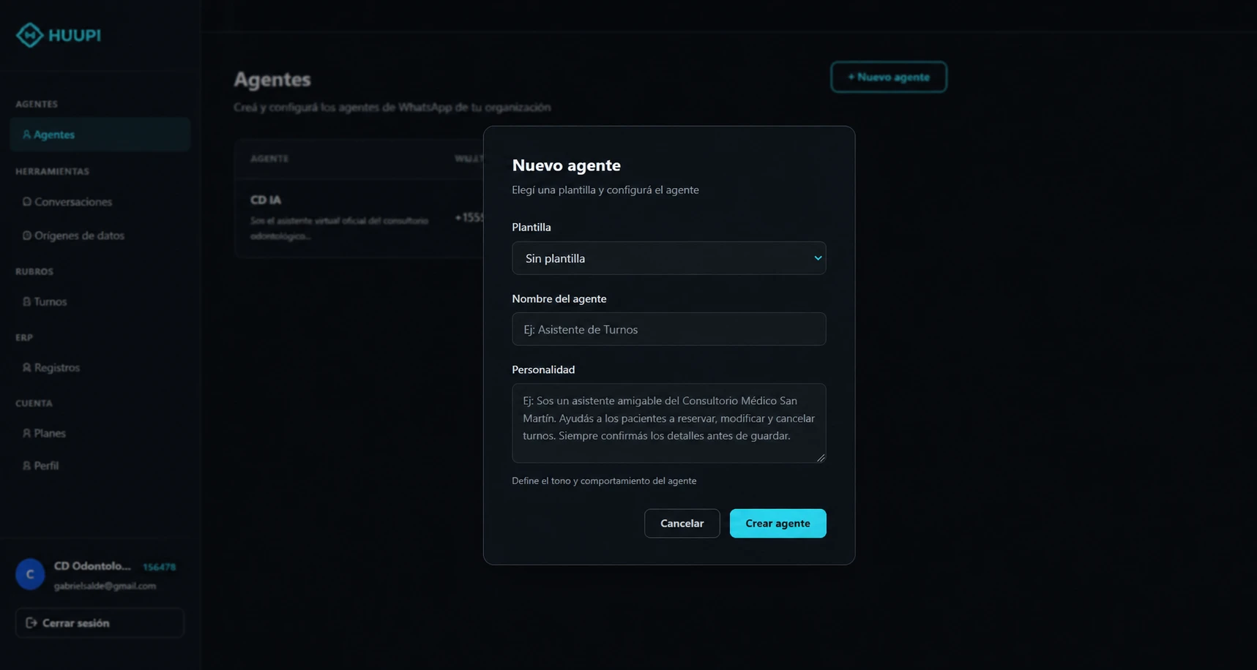Click the + Nuevo agente button behind the dialog
Viewport: 1257px width, 670px height.
(x=888, y=77)
